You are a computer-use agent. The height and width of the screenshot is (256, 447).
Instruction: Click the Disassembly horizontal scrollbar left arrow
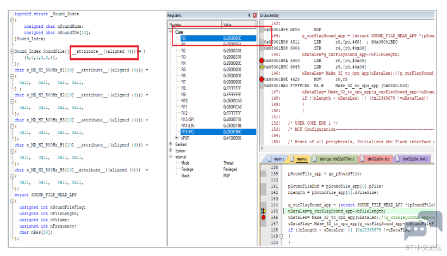click(x=262, y=148)
